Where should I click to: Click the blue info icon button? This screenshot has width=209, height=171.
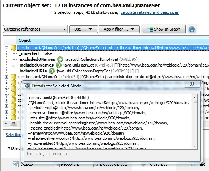coord(192,29)
